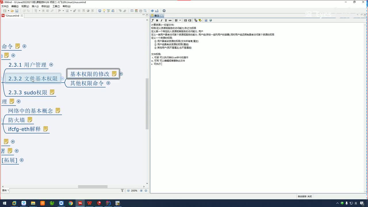
Task: Expand the 命令 topic
Action: point(24,46)
